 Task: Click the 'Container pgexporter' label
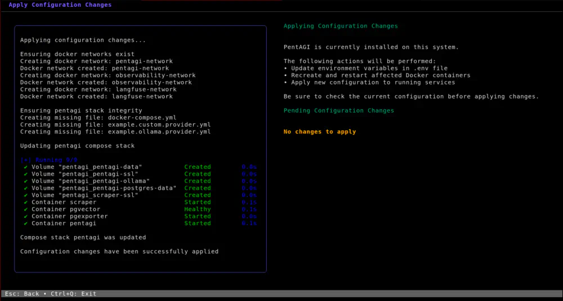pyautogui.click(x=70, y=217)
